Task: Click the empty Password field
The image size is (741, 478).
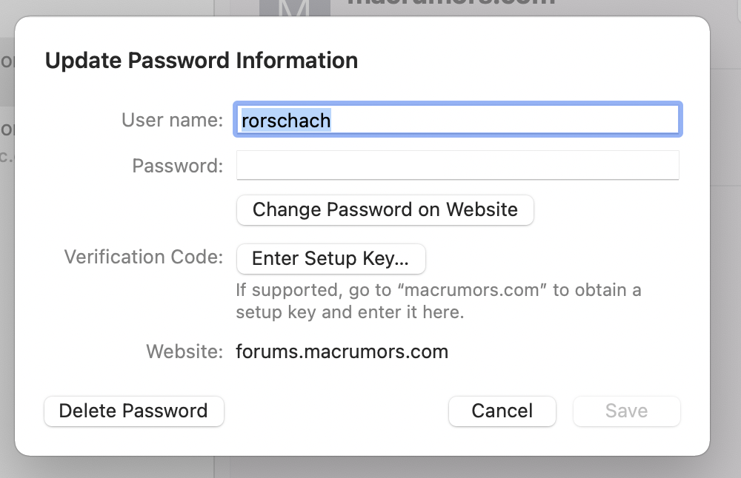Action: (457, 165)
